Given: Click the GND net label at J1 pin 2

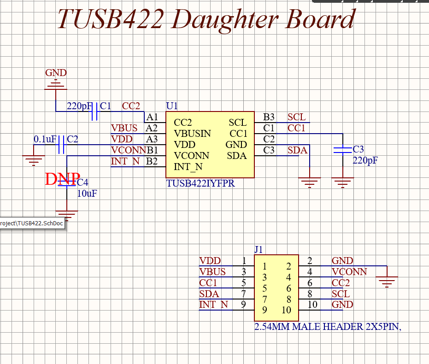Looking at the screenshot, I should pyautogui.click(x=342, y=261).
